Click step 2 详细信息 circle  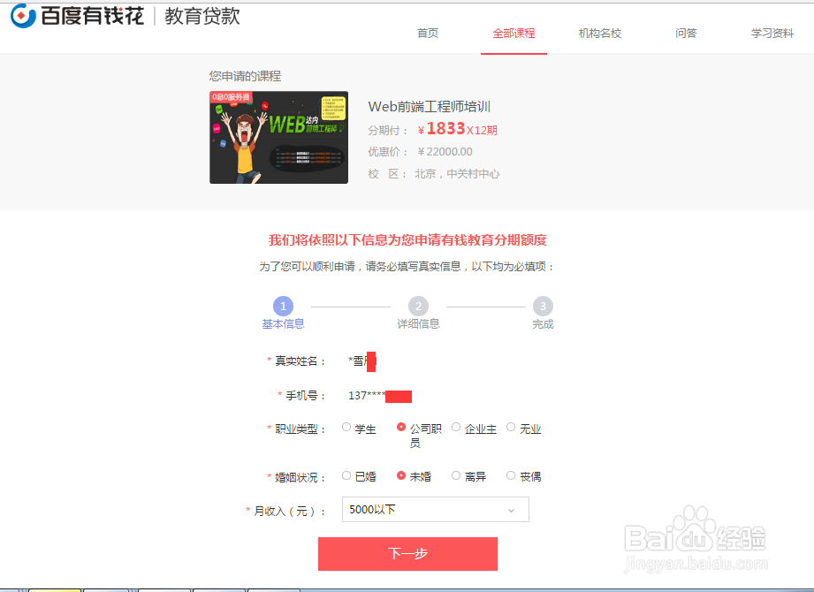point(418,306)
